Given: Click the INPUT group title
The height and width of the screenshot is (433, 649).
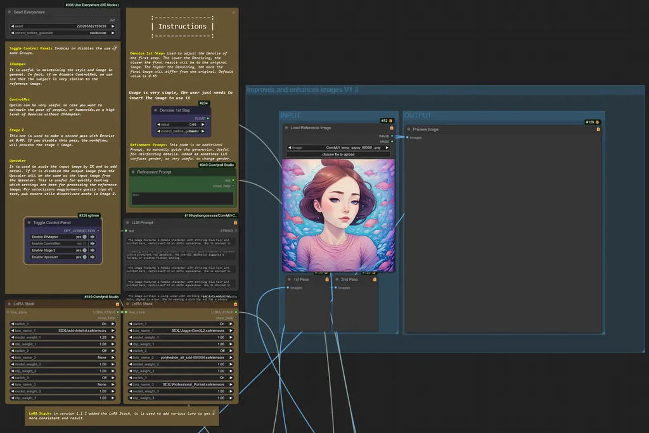Looking at the screenshot, I should pos(290,115).
